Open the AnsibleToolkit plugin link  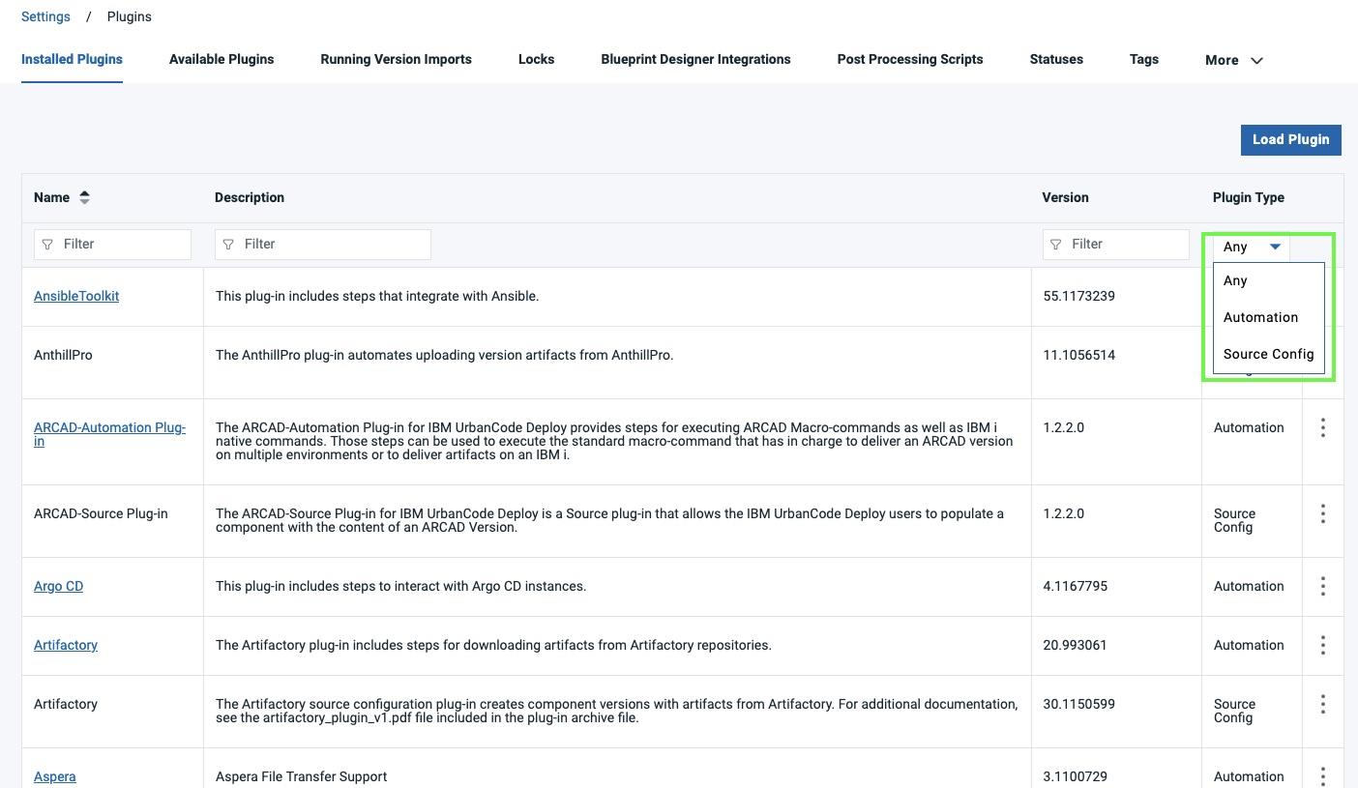click(76, 296)
